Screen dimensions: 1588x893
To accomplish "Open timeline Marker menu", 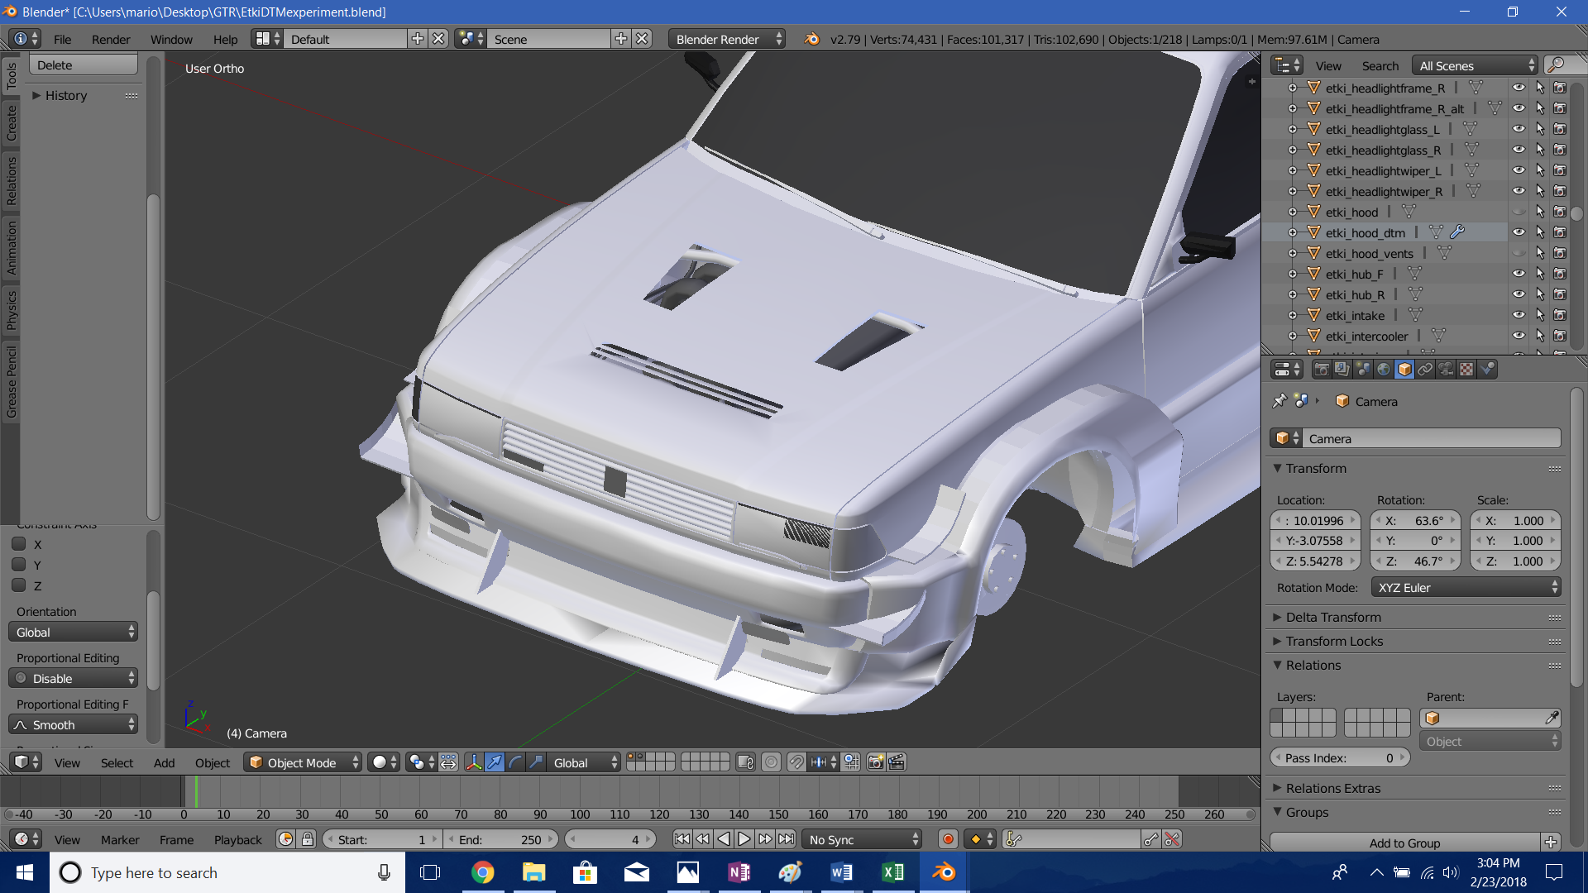I will [x=120, y=839].
